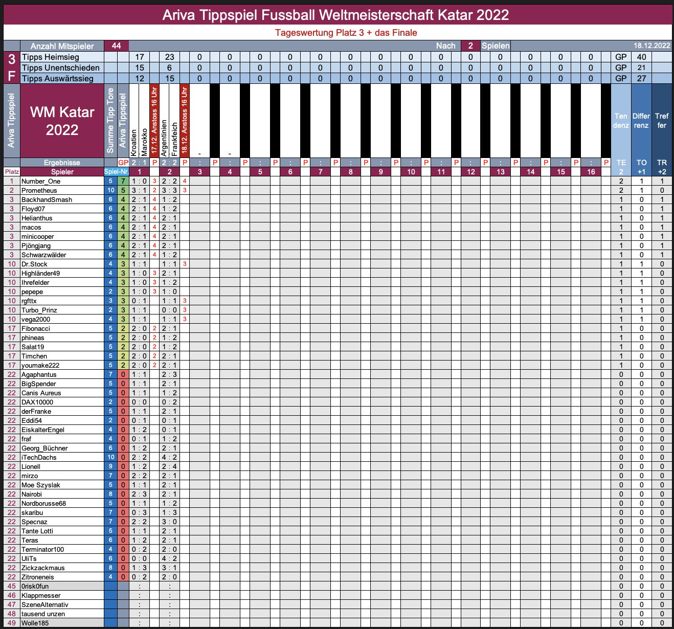Screen dimensions: 674x629
Task: Click player name 'Prometheus'
Action: pyautogui.click(x=39, y=190)
